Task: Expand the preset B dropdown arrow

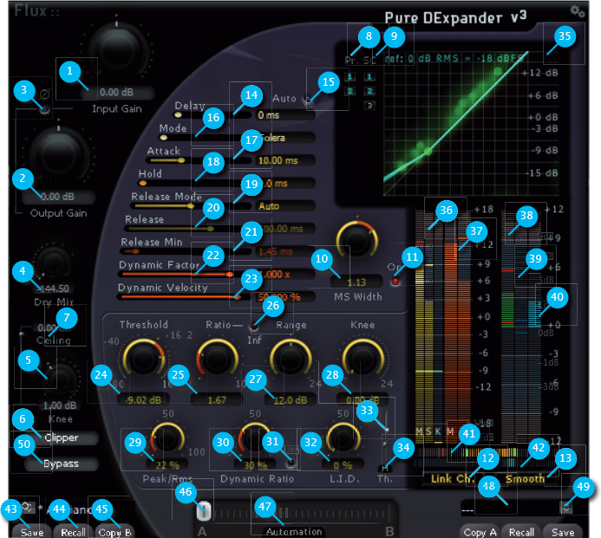Action: click(567, 509)
